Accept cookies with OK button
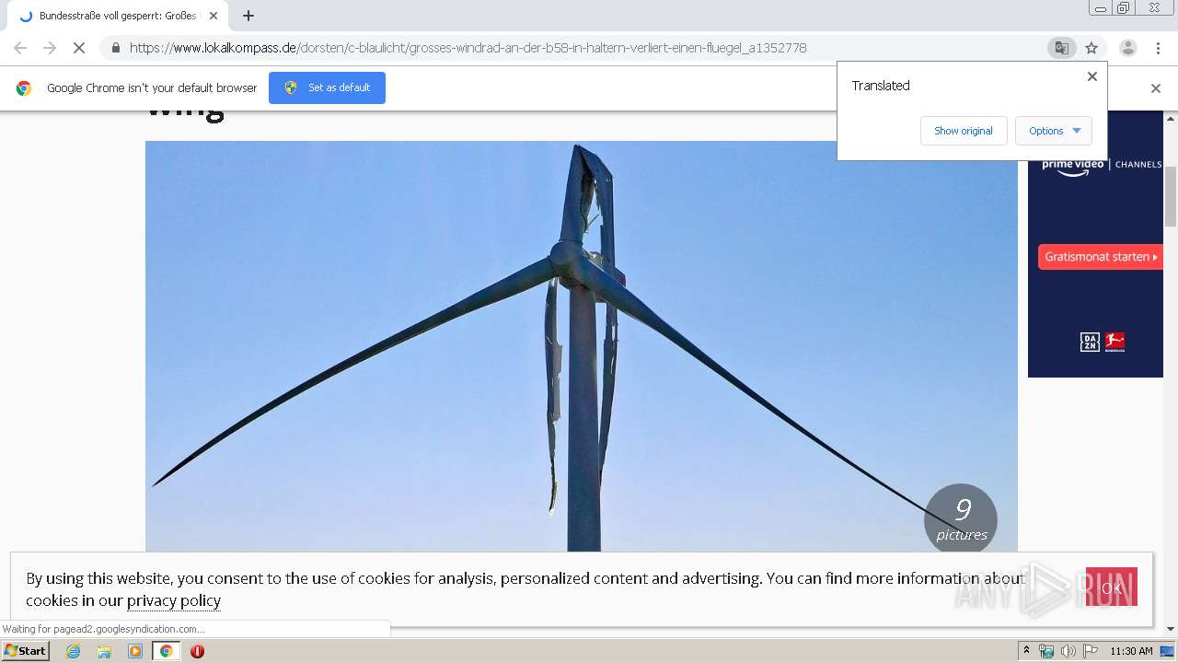This screenshot has height=663, width=1178. (1111, 587)
